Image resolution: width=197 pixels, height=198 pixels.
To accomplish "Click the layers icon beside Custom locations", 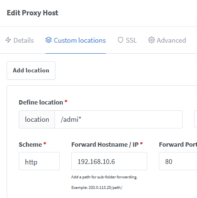I will [x=48, y=40].
